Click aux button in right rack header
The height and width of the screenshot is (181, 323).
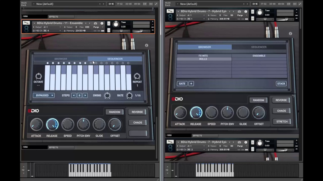[294, 4]
